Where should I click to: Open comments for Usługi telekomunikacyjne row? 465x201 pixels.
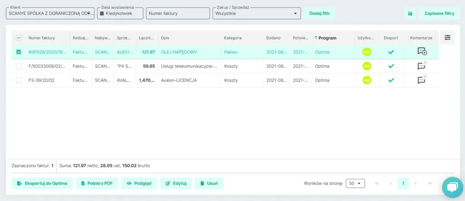click(421, 66)
